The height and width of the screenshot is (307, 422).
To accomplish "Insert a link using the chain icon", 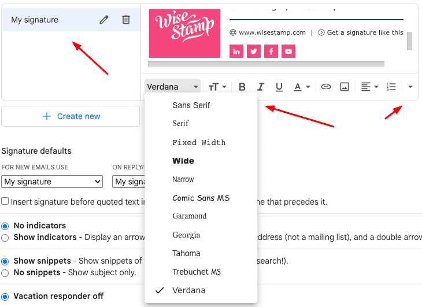I will (326, 87).
